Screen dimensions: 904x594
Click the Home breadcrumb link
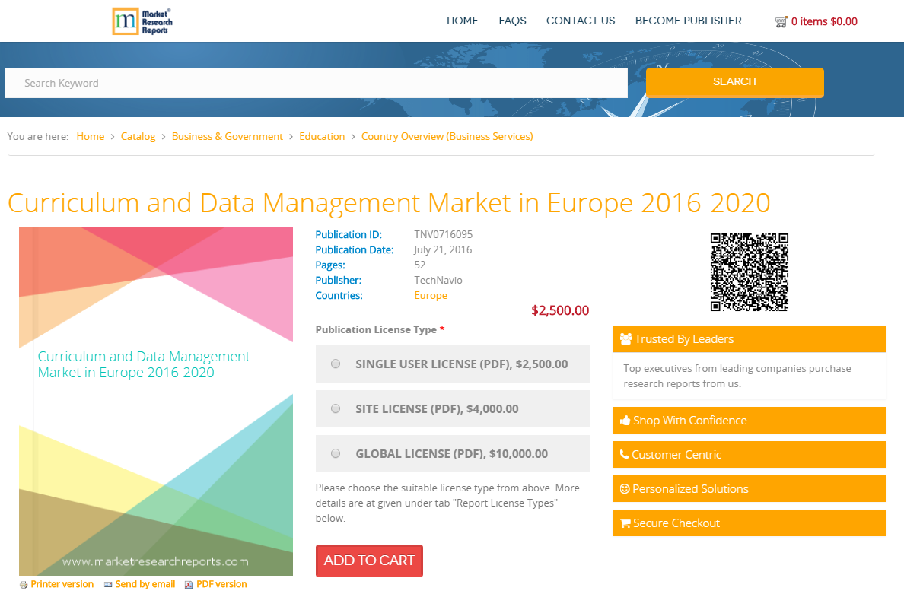[91, 137]
